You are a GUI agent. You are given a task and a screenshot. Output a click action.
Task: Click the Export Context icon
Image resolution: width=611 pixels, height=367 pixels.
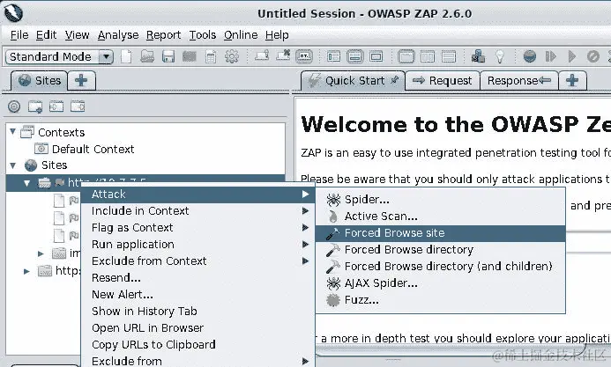coord(78,106)
